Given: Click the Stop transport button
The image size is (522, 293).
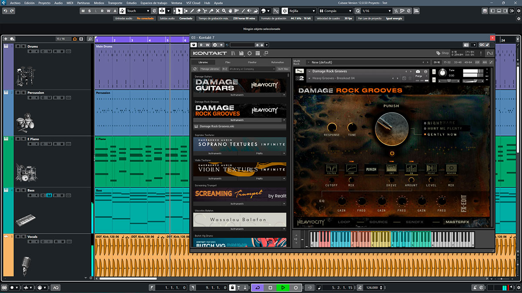Looking at the screenshot, I should tap(270, 287).
